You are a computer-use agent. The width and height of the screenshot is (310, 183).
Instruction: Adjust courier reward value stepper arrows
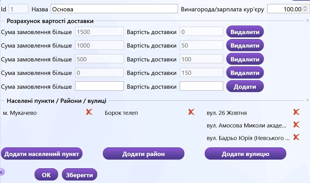pyautogui.click(x=305, y=9)
